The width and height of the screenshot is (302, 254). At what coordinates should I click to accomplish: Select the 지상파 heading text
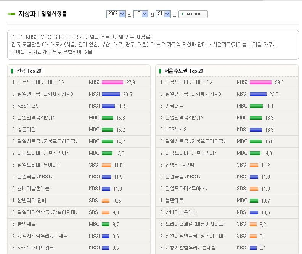(27, 14)
